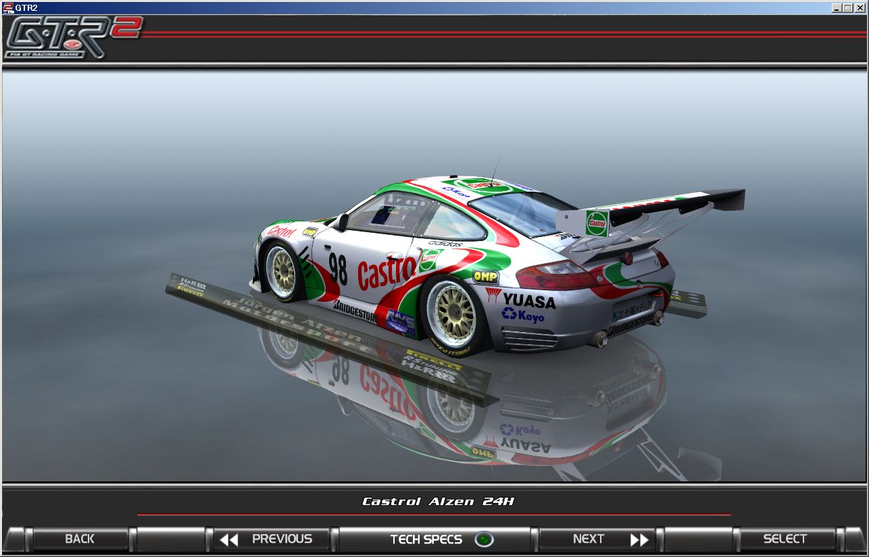The height and width of the screenshot is (557, 869).
Task: Click the GTR2 logo in the header
Action: coord(73,36)
